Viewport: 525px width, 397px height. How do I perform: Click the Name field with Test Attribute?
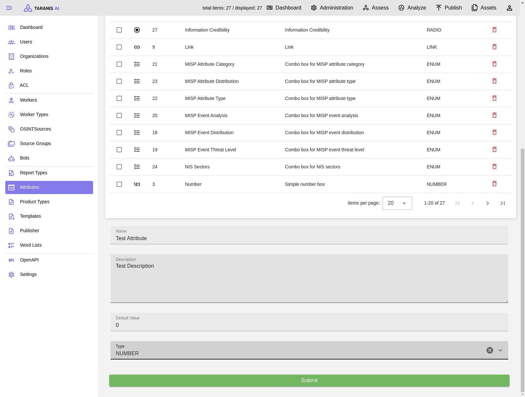[x=309, y=235]
